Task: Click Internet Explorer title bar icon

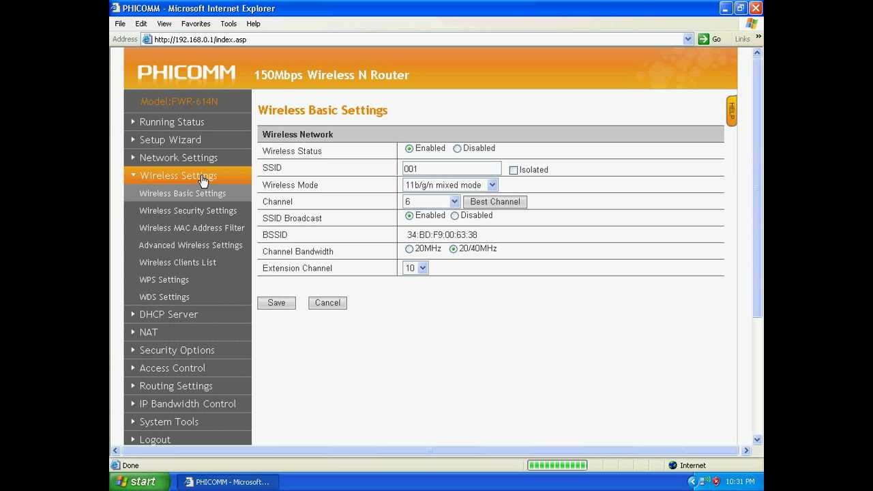Action: pyautogui.click(x=116, y=8)
